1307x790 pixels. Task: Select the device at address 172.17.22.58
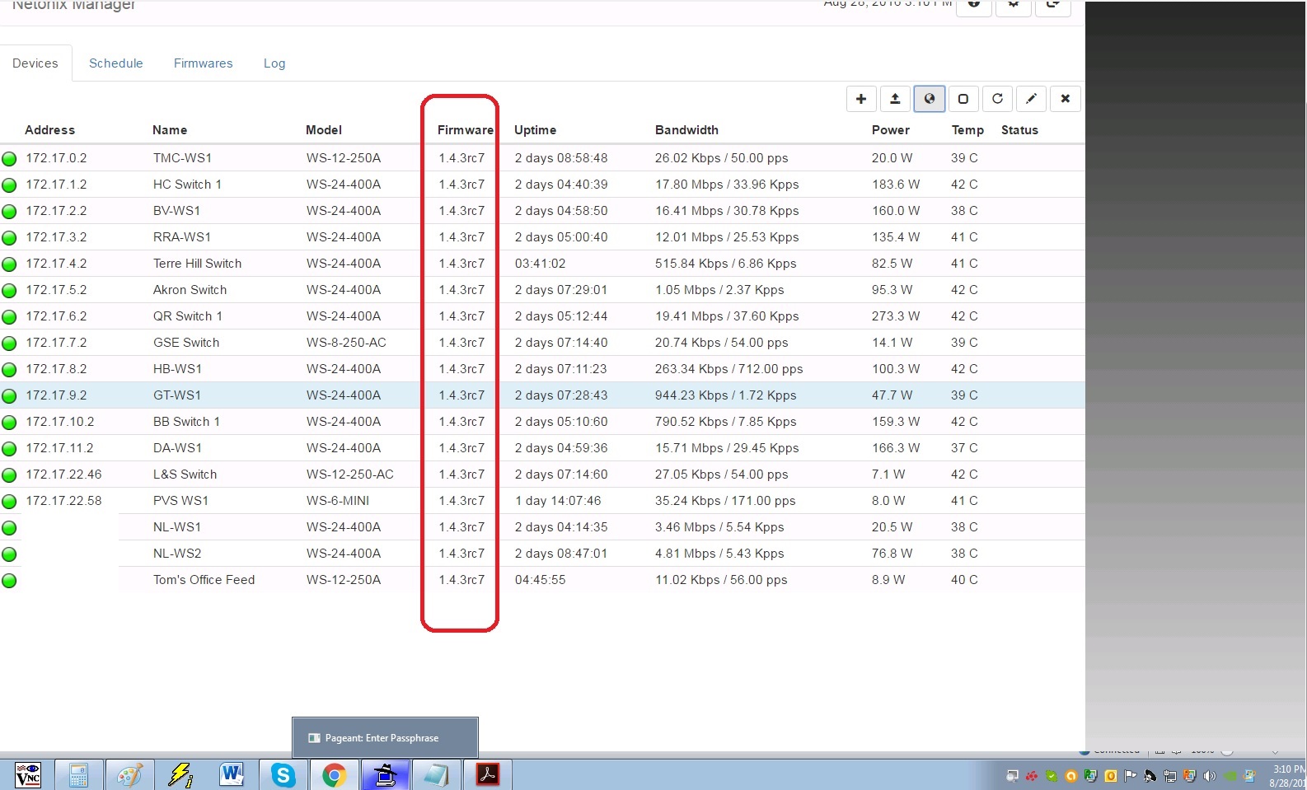[x=63, y=501]
